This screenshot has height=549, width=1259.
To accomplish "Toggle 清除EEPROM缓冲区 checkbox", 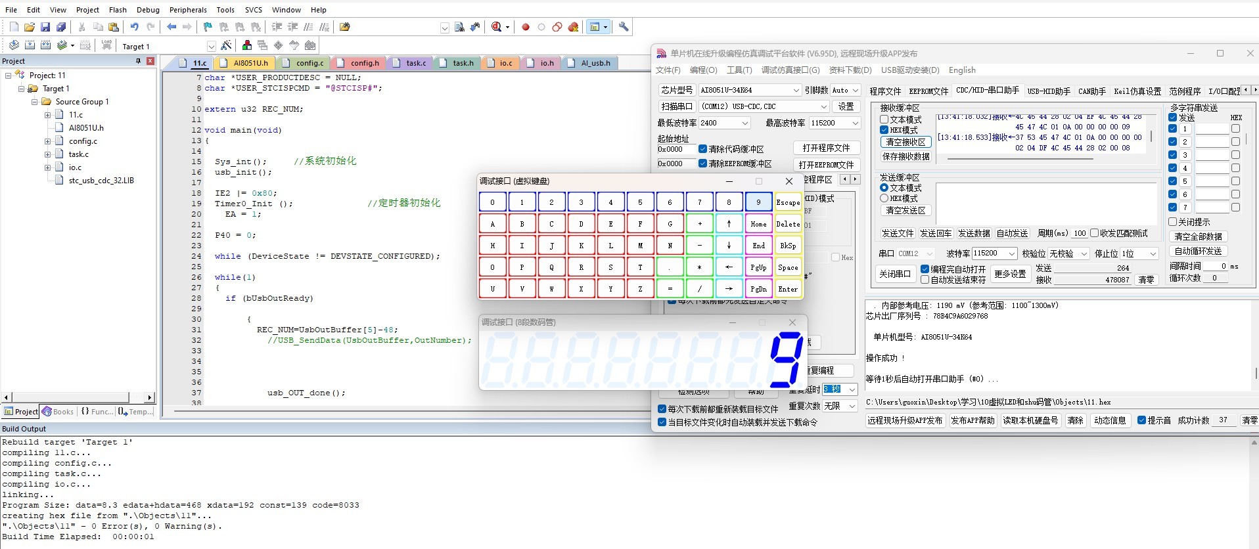I will (702, 164).
